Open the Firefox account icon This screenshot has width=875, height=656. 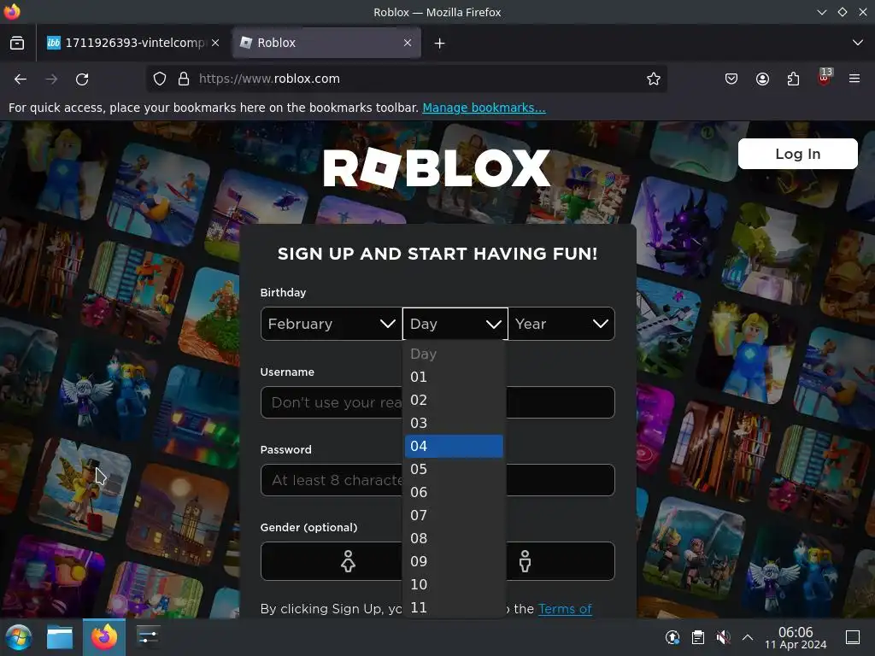click(762, 79)
